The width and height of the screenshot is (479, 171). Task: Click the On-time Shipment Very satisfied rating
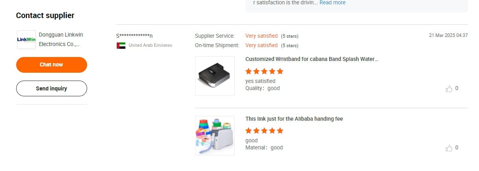[261, 45]
